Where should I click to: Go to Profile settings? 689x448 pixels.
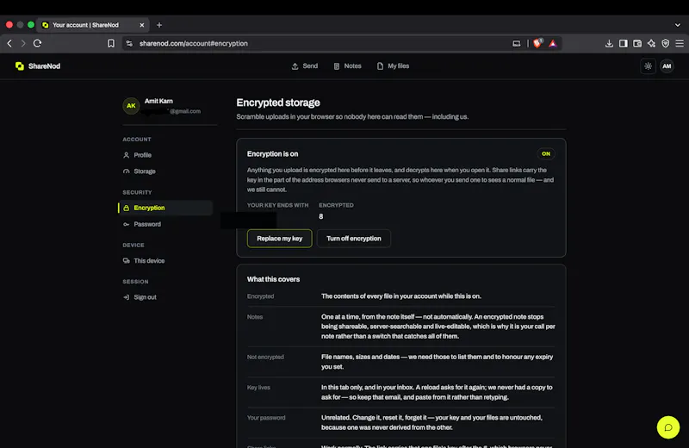coord(165,155)
